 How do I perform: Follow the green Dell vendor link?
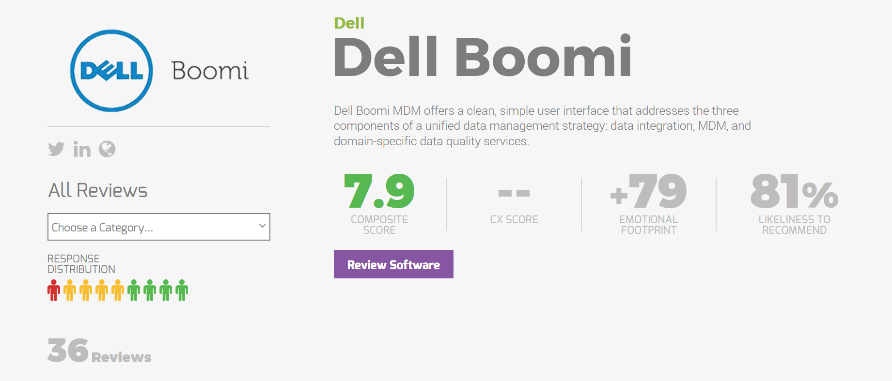(x=349, y=23)
